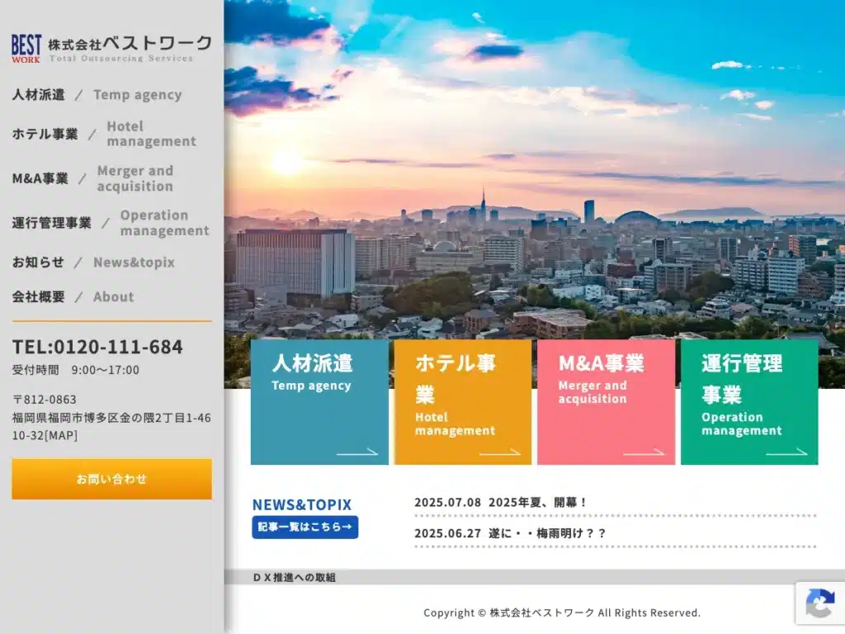Open the 運行管理事業 Operation management menu item
This screenshot has width=845, height=634.
(111, 223)
